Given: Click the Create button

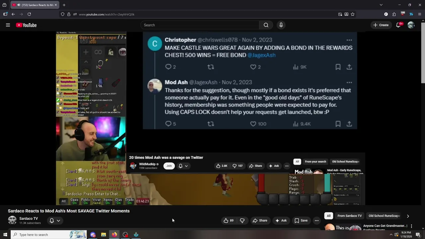Looking at the screenshot, I should (381, 25).
